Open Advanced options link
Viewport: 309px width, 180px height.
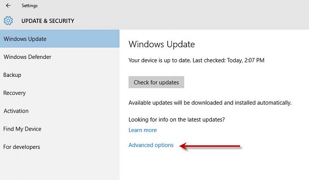click(151, 145)
